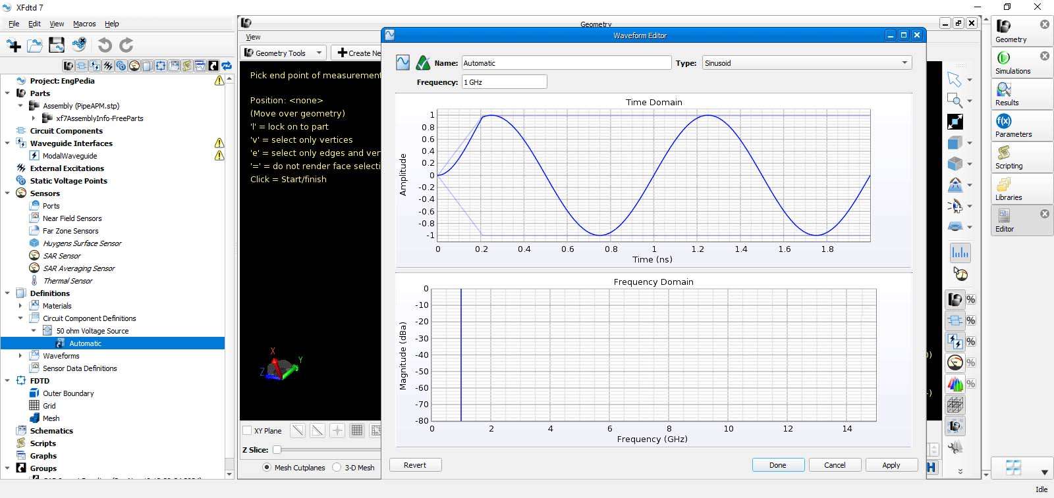
Task: Open the Libraries workspace icon
Action: pos(1003,185)
